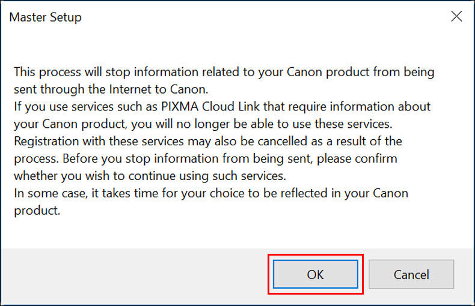Confirm the dialog with the OK button

[315, 274]
